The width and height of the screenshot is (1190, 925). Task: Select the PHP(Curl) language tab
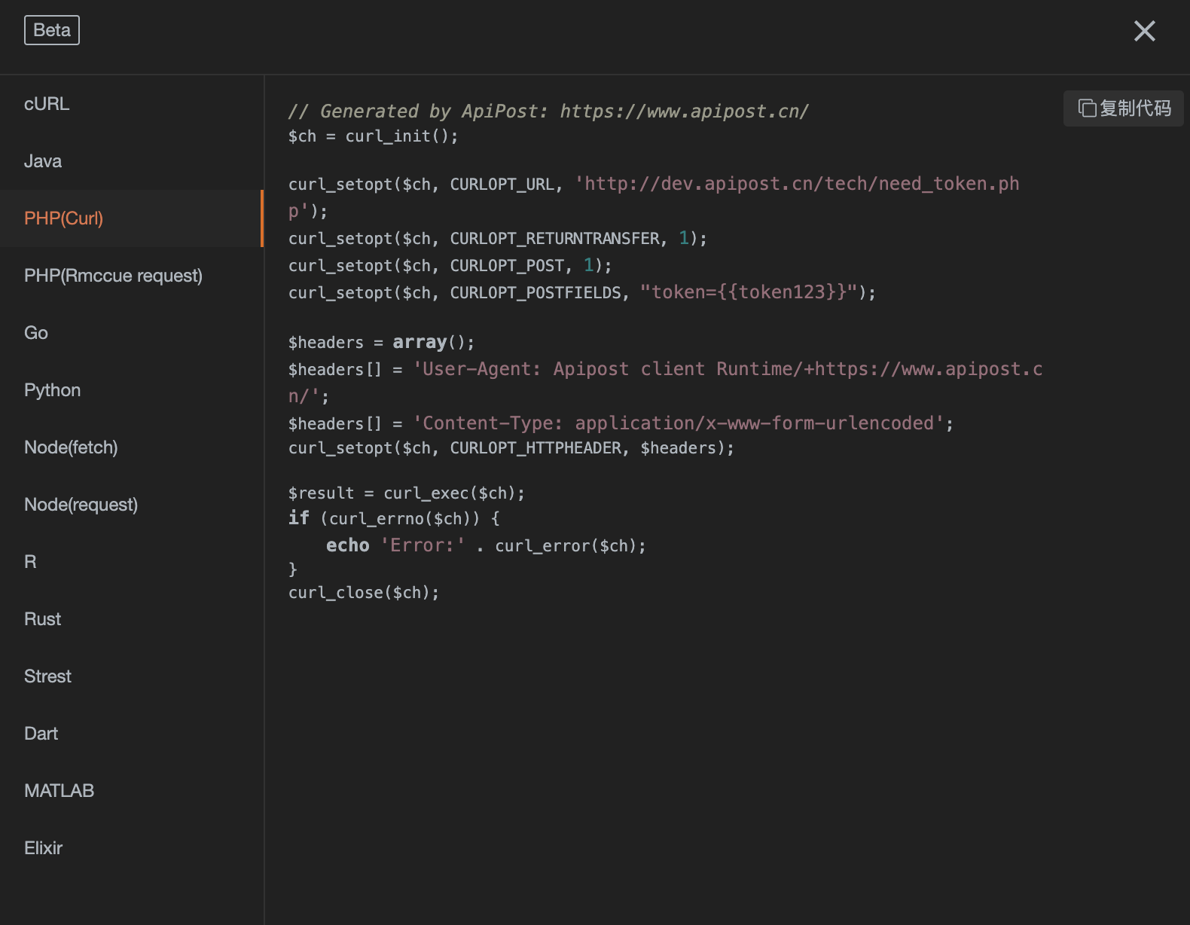132,218
